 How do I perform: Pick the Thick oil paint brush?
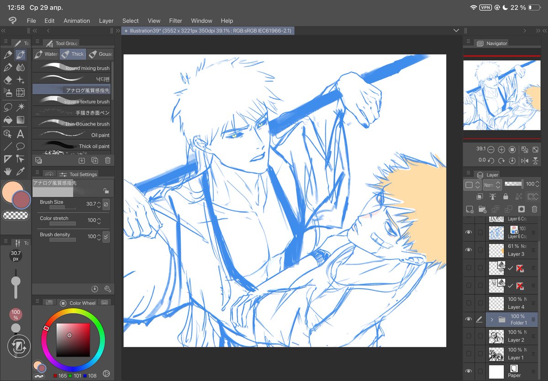tap(71, 145)
